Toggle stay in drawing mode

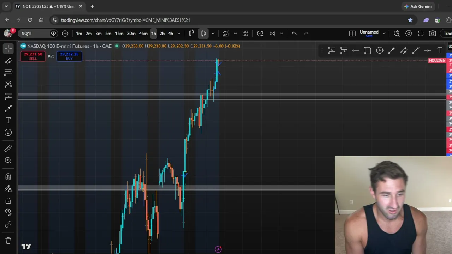(x=8, y=188)
